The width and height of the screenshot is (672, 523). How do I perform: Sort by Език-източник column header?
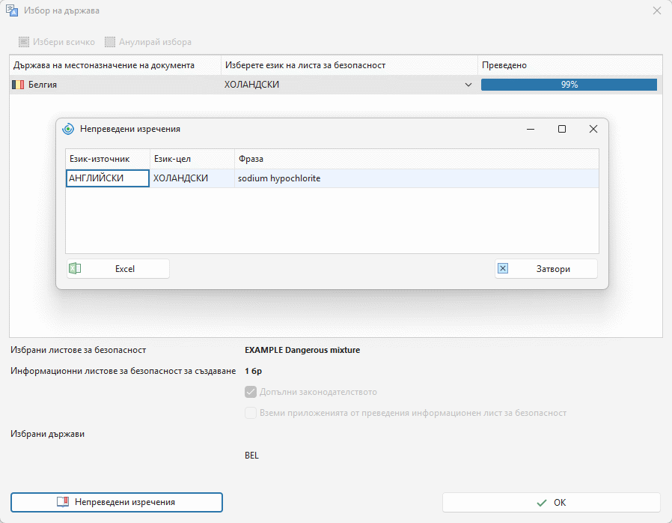(108, 159)
